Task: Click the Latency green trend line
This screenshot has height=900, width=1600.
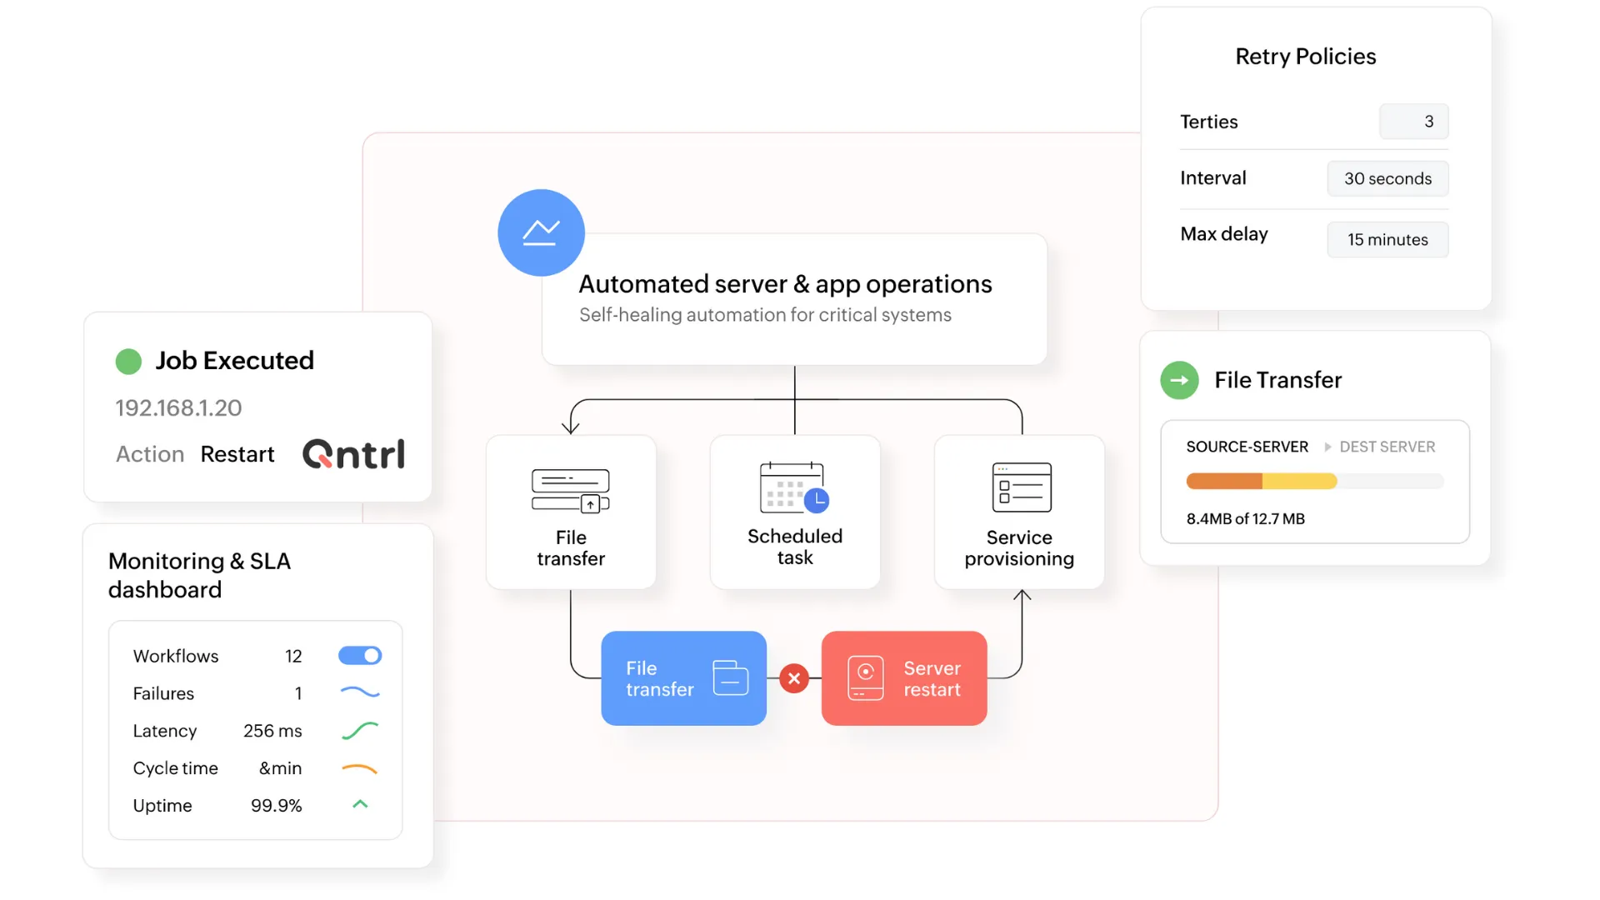Action: [x=360, y=731]
